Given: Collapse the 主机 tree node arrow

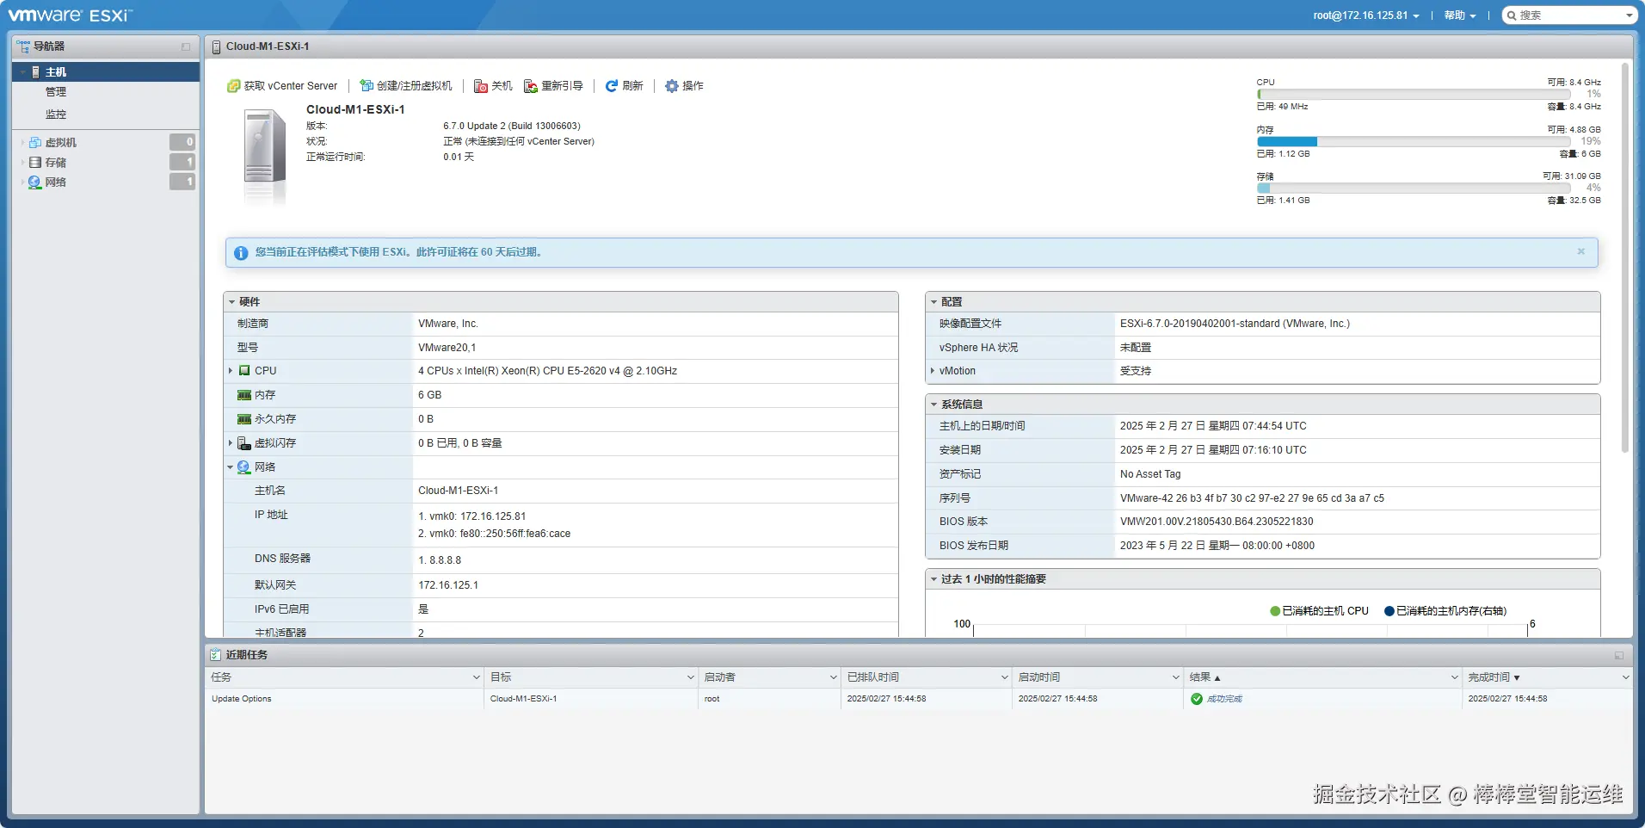Looking at the screenshot, I should click(22, 72).
